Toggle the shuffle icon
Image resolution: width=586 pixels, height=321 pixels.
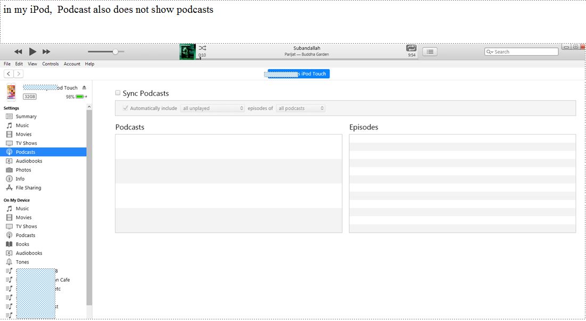click(202, 48)
